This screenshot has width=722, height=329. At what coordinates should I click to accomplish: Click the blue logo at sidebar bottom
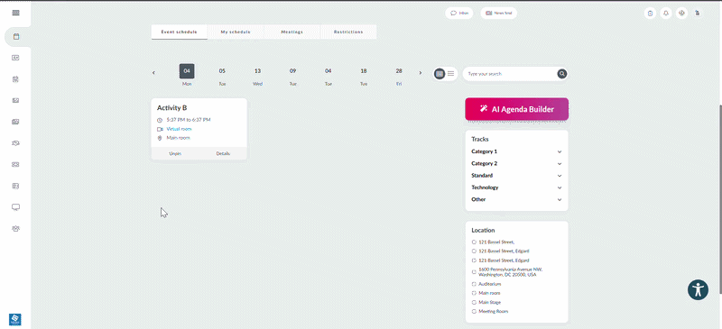tap(15, 319)
